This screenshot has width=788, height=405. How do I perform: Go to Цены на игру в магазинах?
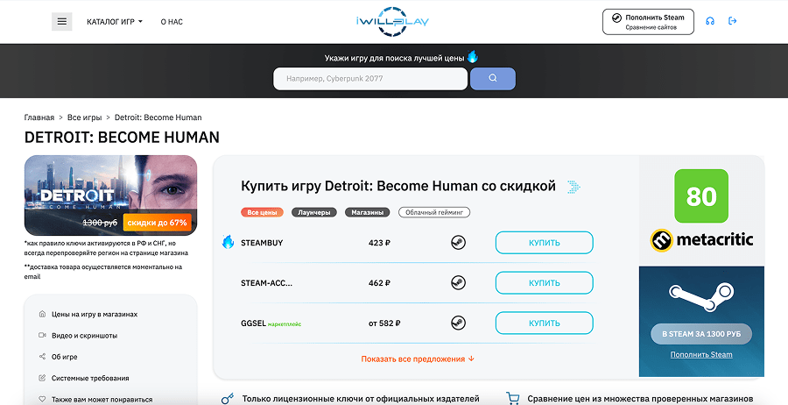point(95,314)
